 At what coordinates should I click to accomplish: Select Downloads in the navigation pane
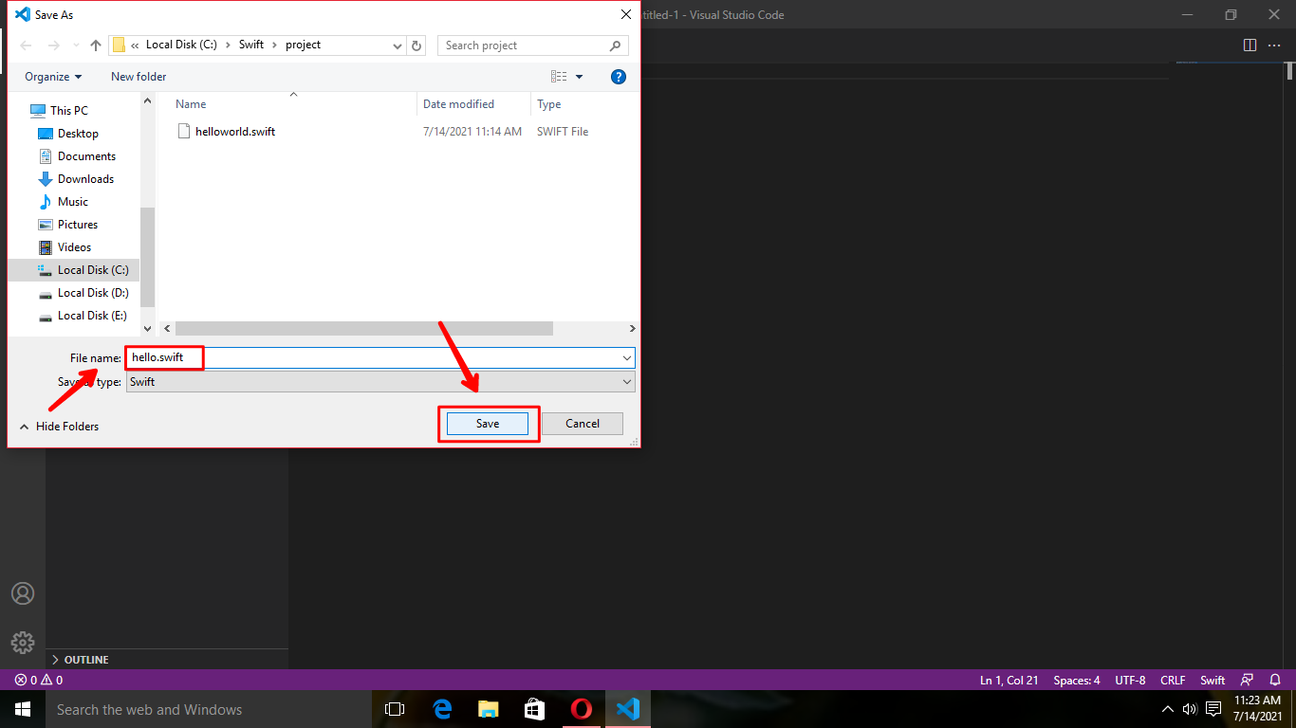(85, 178)
